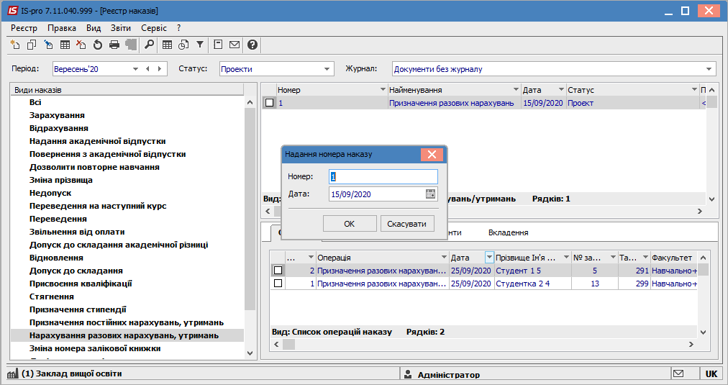The image size is (728, 385).
Task: Select Всі in the order types list
Action: tap(35, 102)
